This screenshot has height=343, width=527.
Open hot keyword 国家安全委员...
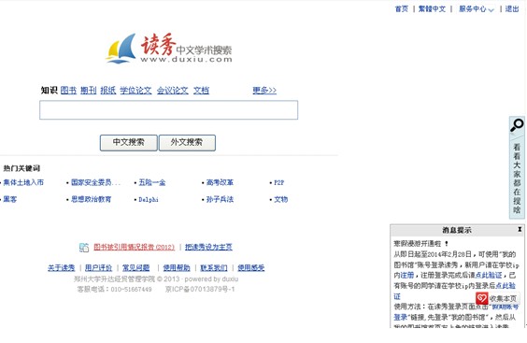coord(95,182)
